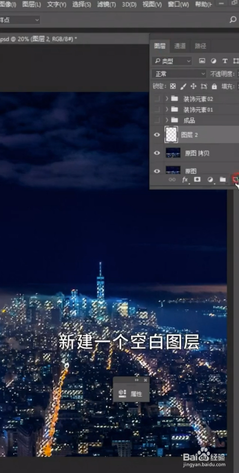The width and height of the screenshot is (239, 473).
Task: Lock position move icon
Action: coord(194,86)
